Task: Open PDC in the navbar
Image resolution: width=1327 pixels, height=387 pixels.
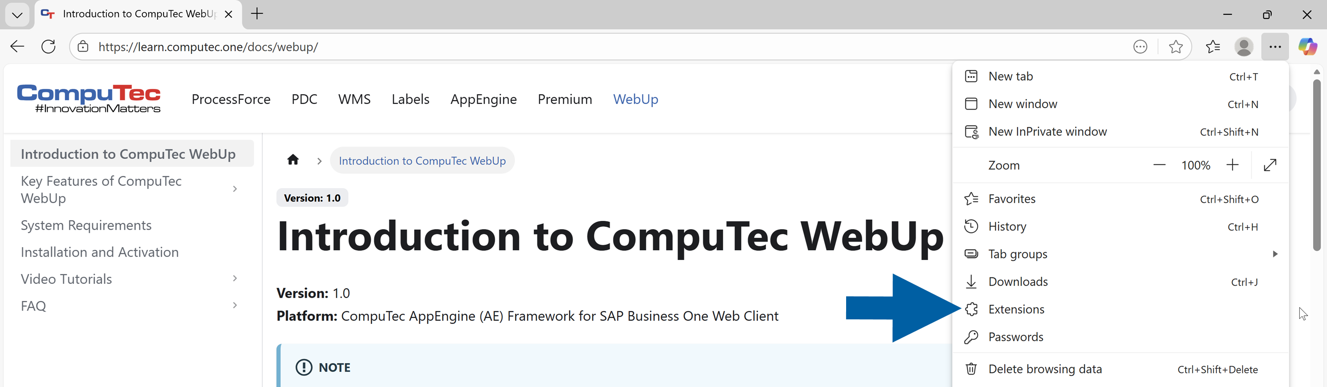Action: pos(304,99)
